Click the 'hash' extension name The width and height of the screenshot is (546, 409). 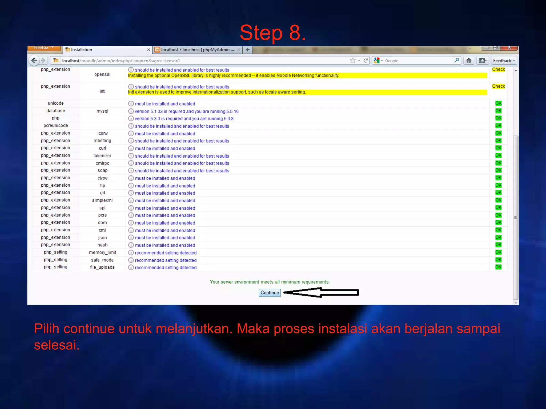tap(102, 245)
